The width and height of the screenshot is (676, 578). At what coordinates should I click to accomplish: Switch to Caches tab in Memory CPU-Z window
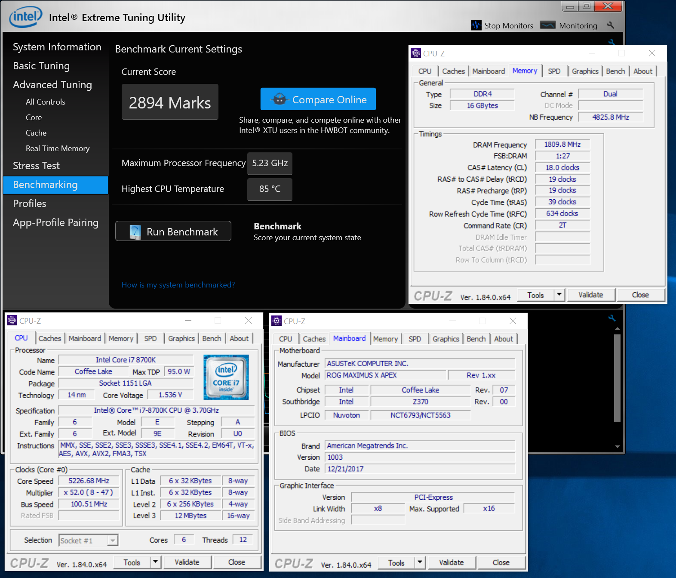(453, 71)
